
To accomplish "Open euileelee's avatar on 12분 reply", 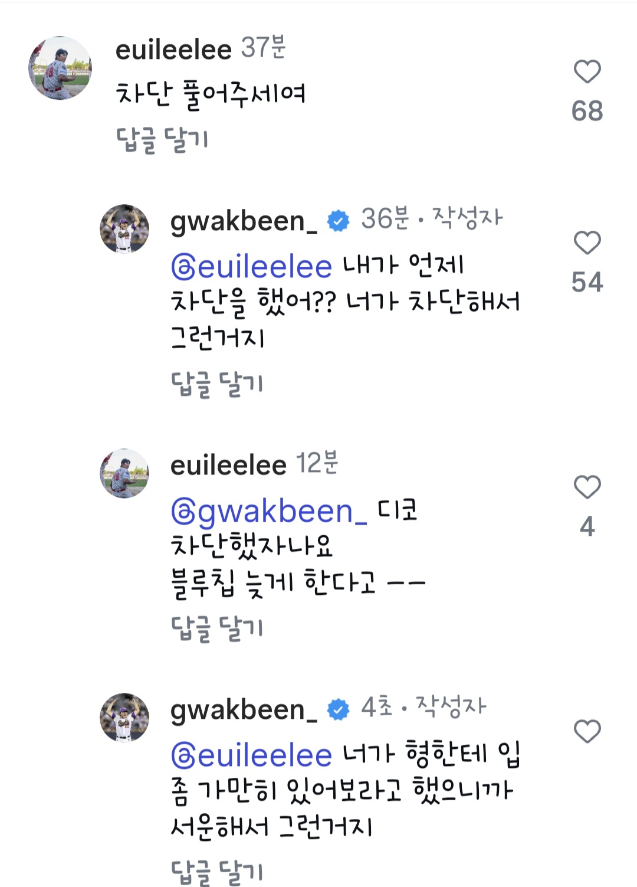I will (124, 473).
